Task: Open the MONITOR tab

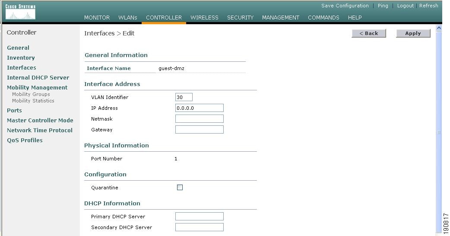Action: click(x=97, y=18)
